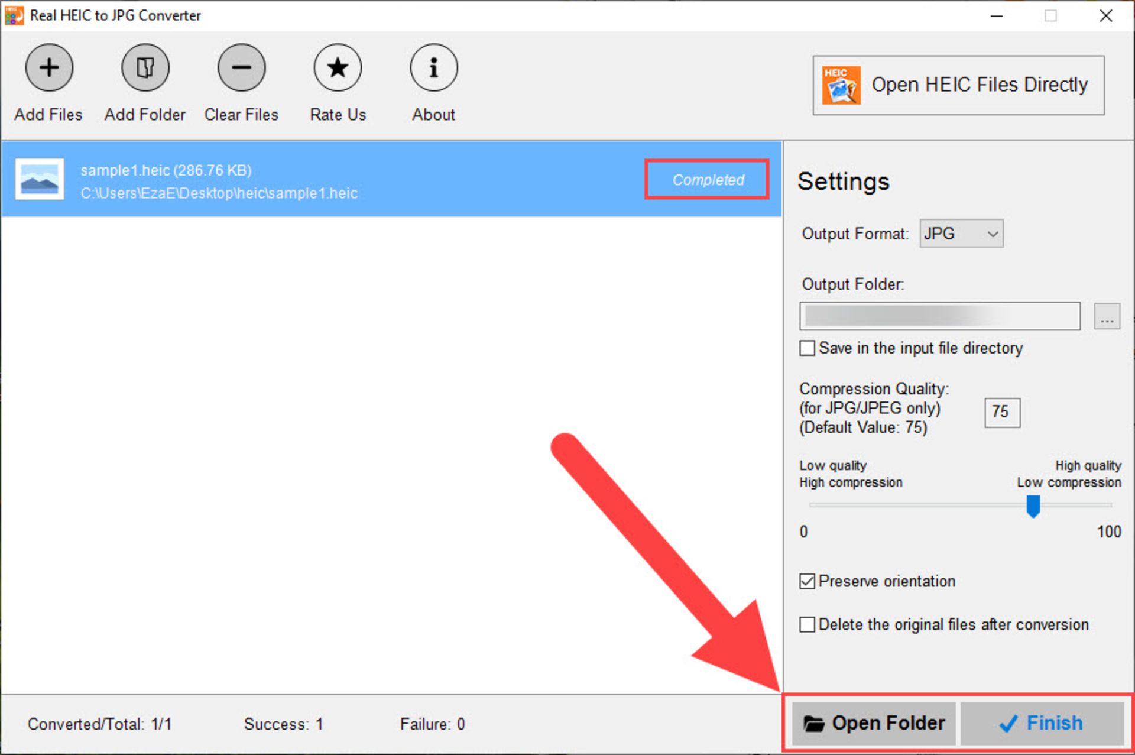Image resolution: width=1135 pixels, height=755 pixels.
Task: Click the Output Folder path field
Action: pos(940,316)
